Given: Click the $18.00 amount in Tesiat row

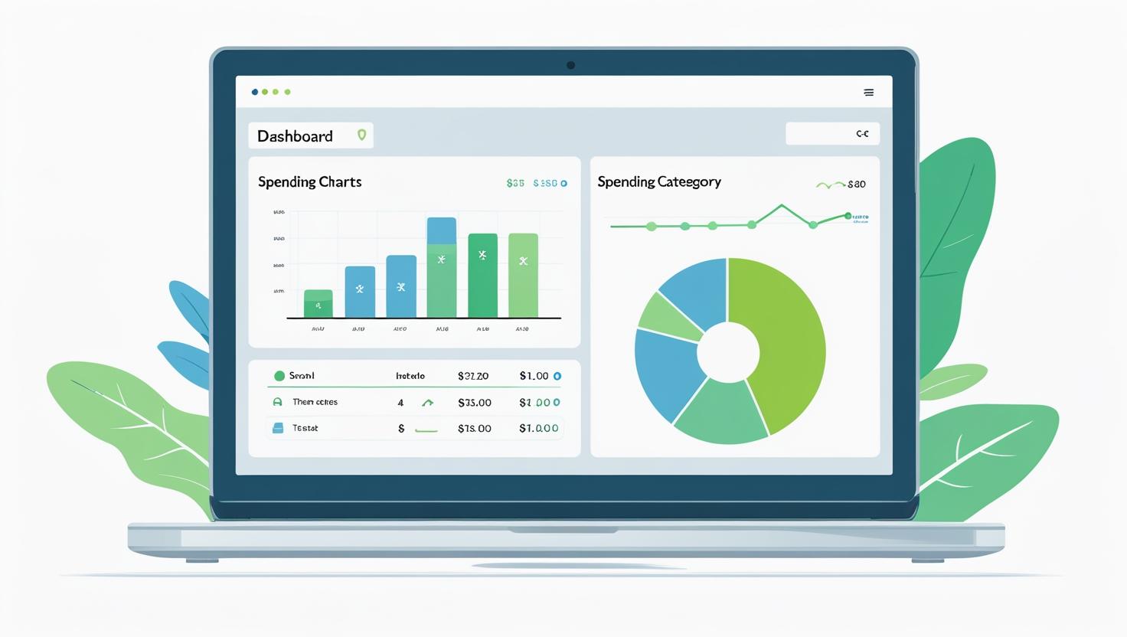Looking at the screenshot, I should (x=475, y=429).
